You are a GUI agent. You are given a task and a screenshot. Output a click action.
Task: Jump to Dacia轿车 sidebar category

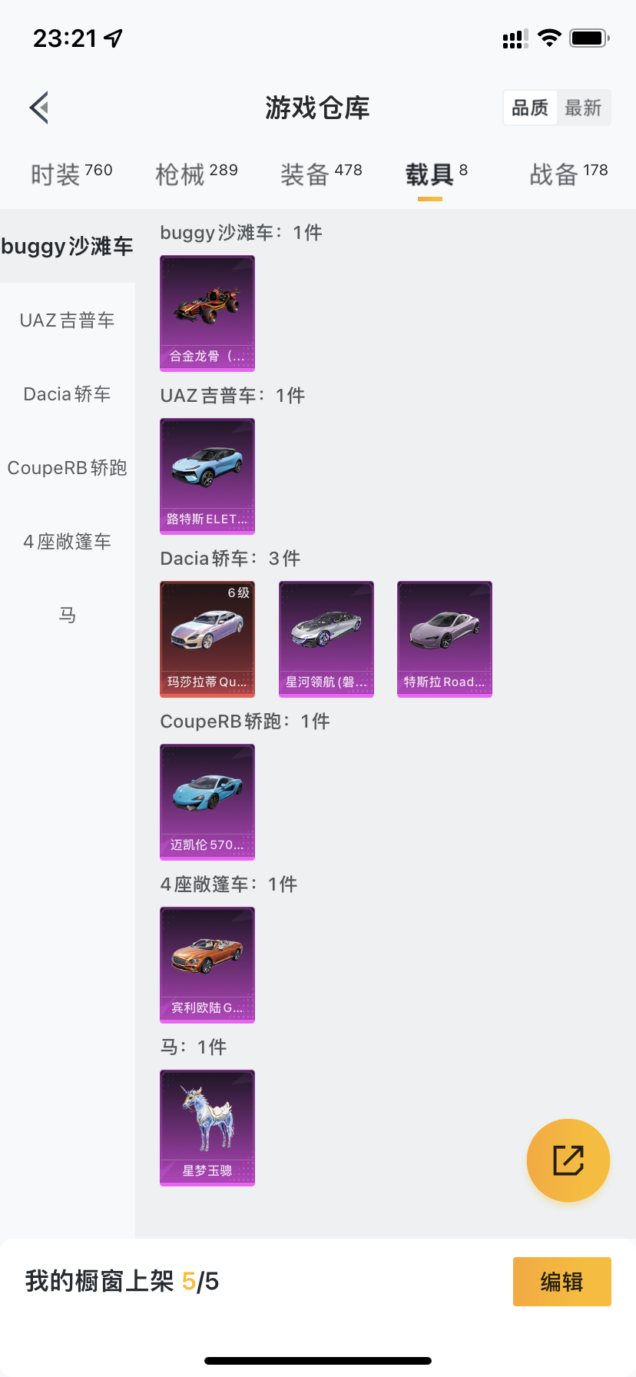pos(68,393)
